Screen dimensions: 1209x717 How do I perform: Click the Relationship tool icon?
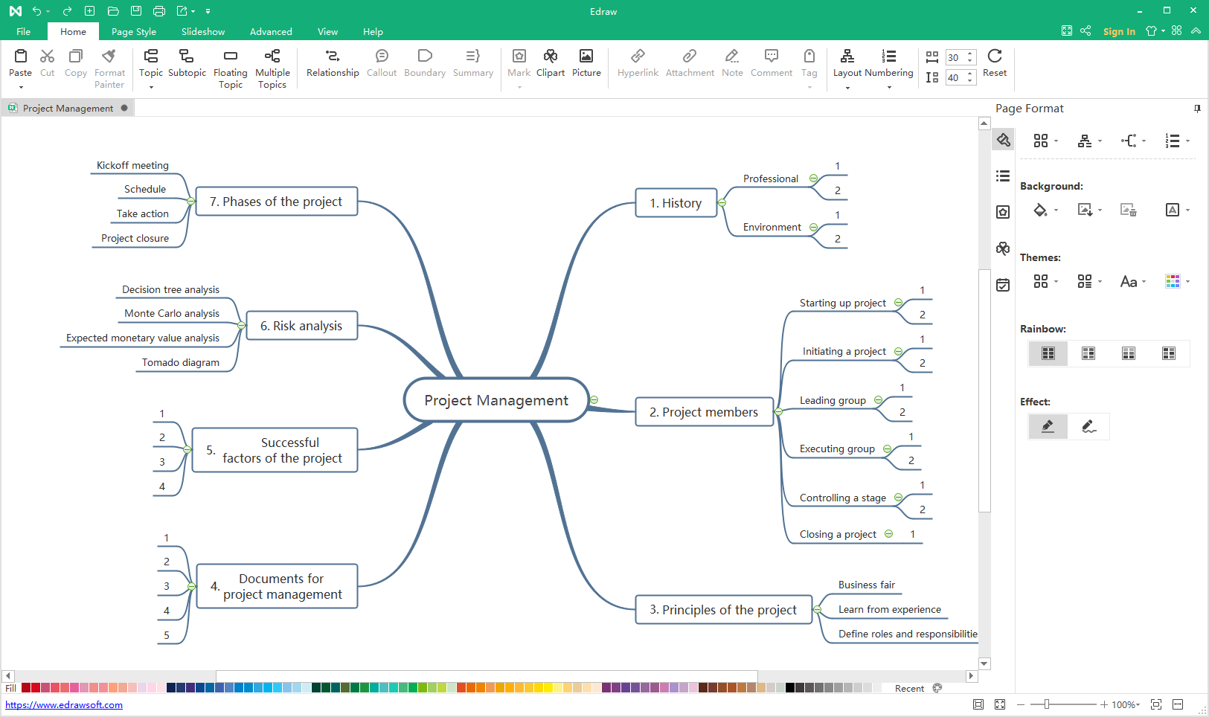pyautogui.click(x=333, y=57)
